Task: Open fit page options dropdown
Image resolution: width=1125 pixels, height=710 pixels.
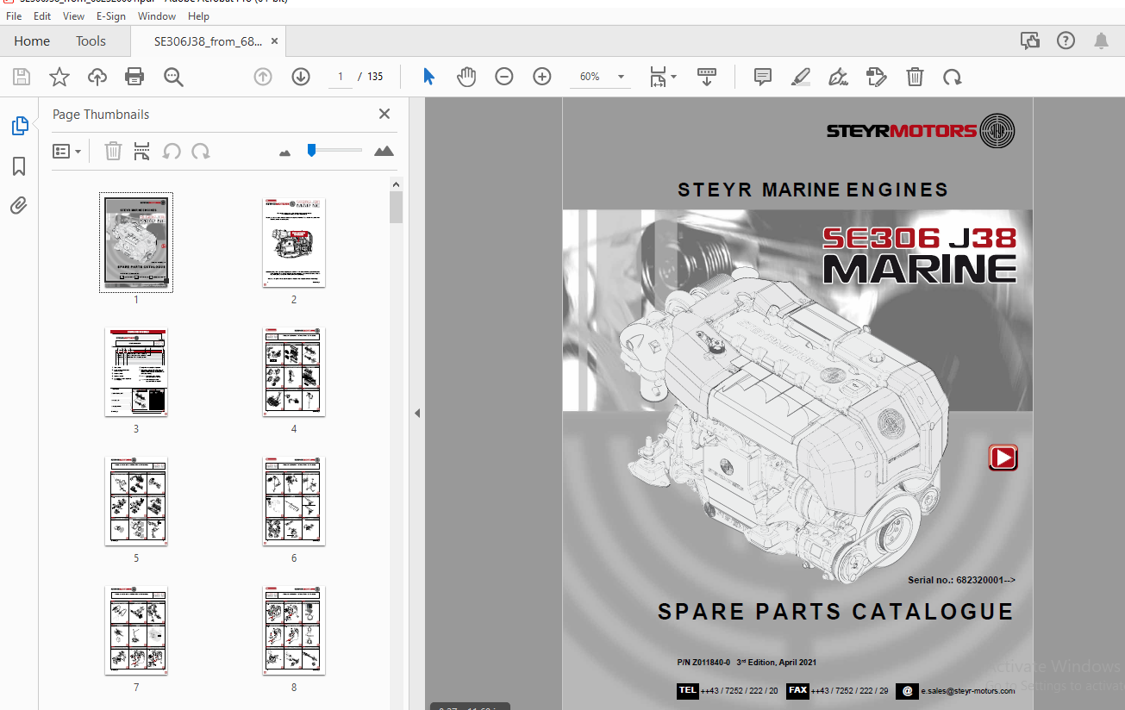Action: 662,77
